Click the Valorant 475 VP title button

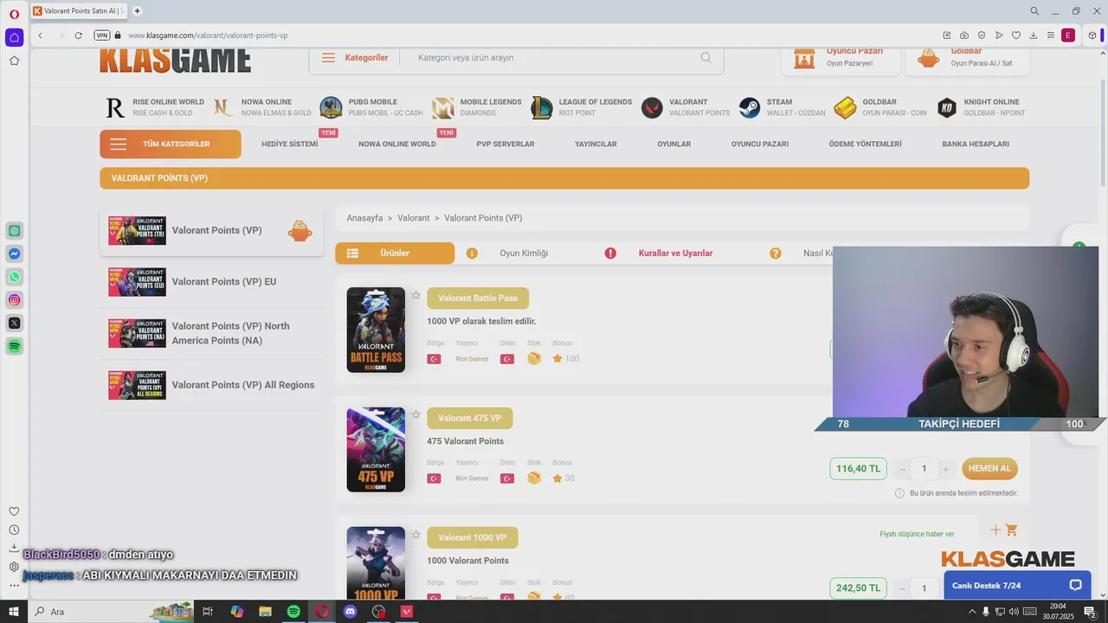click(x=470, y=418)
